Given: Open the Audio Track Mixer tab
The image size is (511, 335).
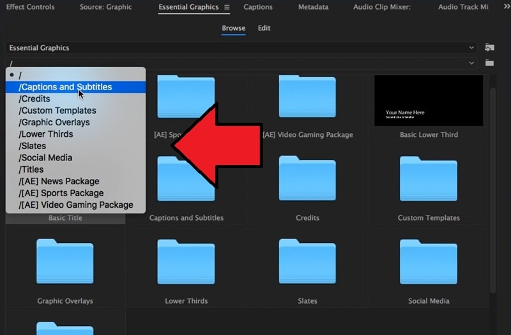Looking at the screenshot, I should coord(463,7).
